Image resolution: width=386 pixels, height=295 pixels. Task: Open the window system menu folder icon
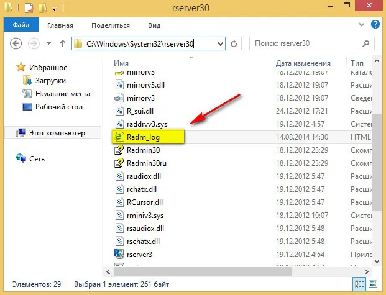pyautogui.click(x=8, y=7)
